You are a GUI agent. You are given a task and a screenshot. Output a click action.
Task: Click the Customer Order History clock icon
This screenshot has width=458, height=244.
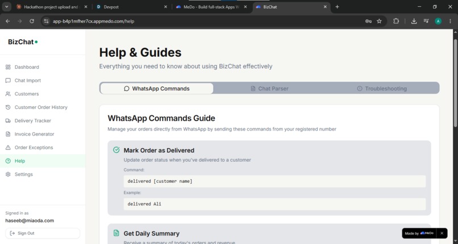pos(8,107)
